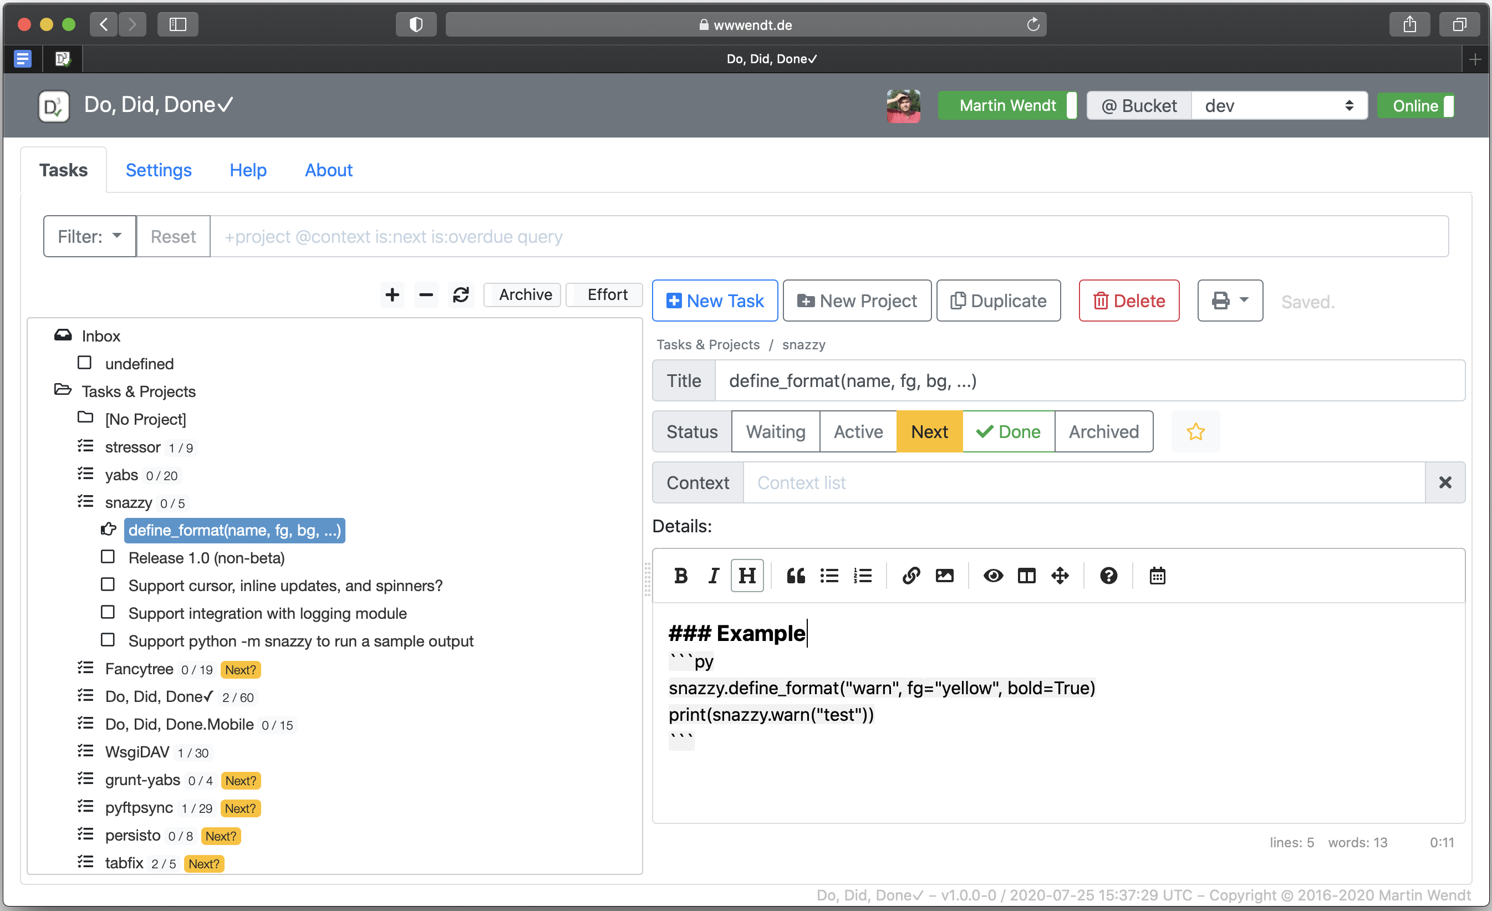Switch to the Help tab

248,170
